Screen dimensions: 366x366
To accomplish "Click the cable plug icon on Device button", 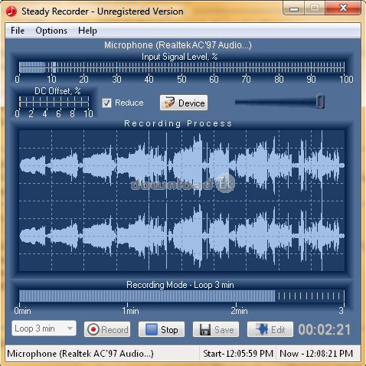I will 169,103.
